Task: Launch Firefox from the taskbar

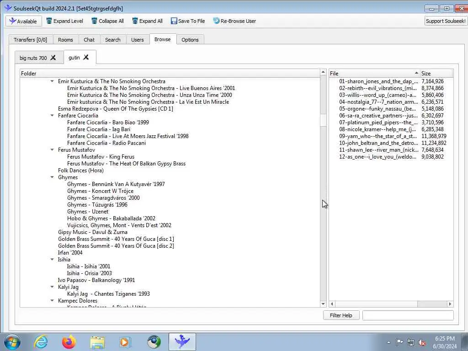Action: point(69,342)
